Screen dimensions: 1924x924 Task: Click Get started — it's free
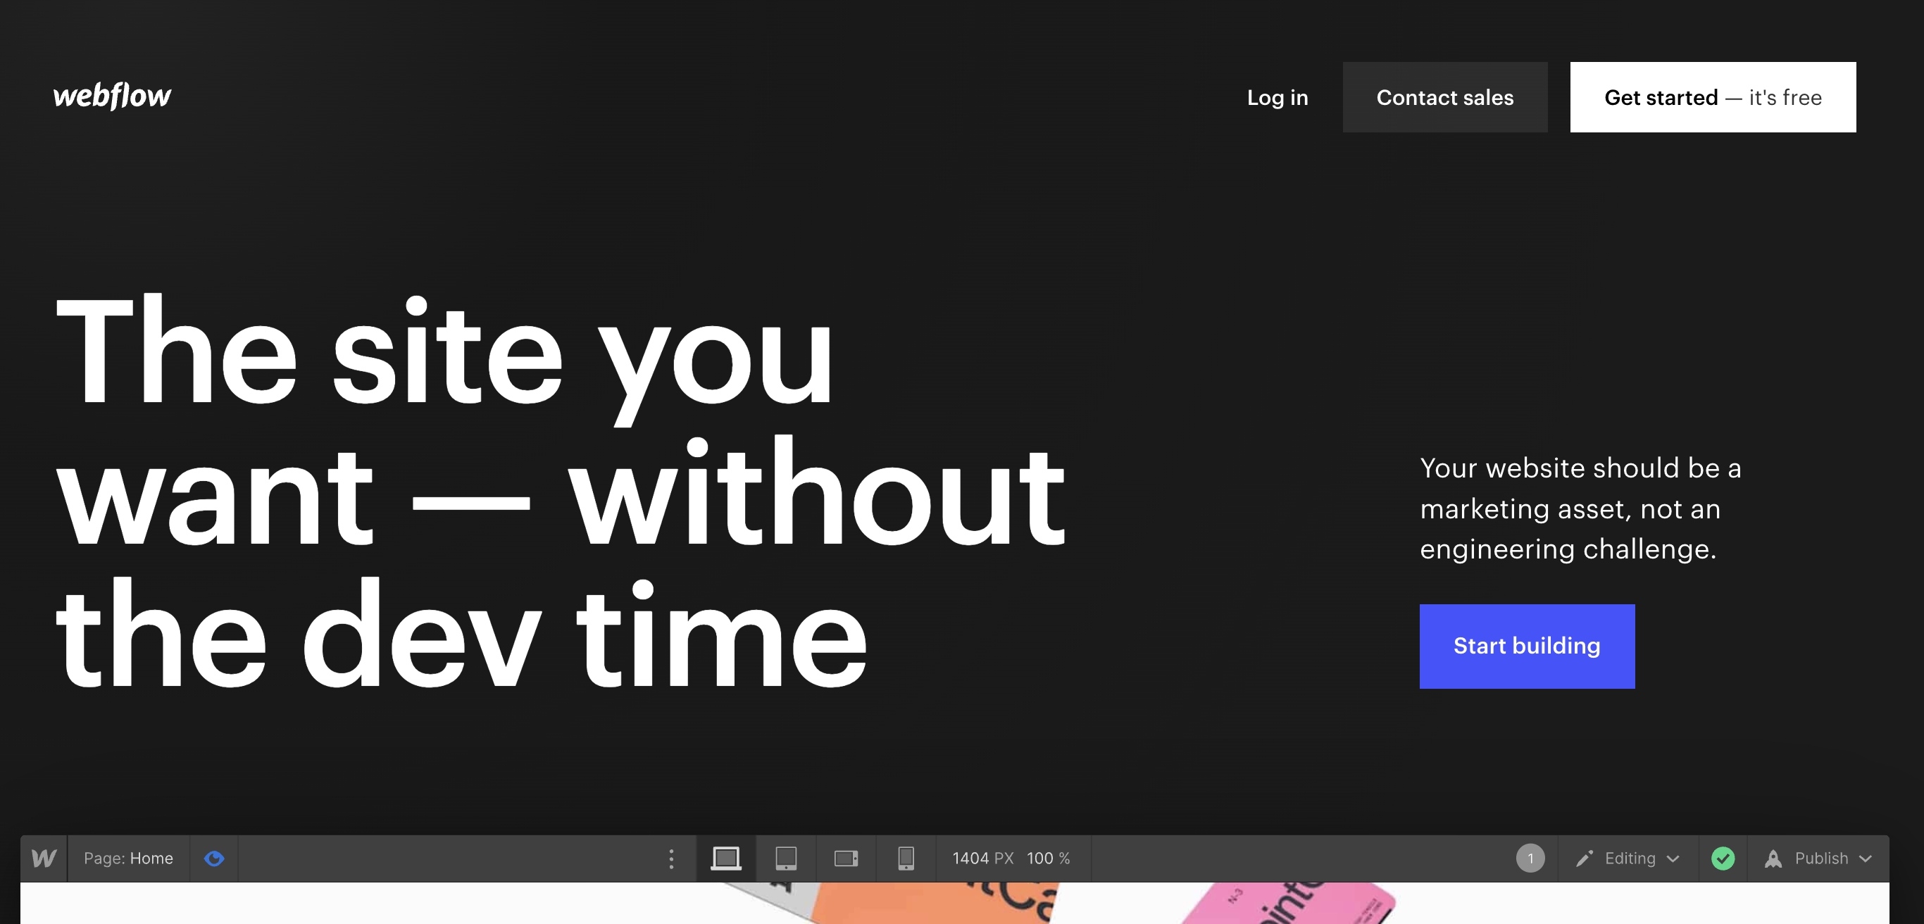point(1713,97)
